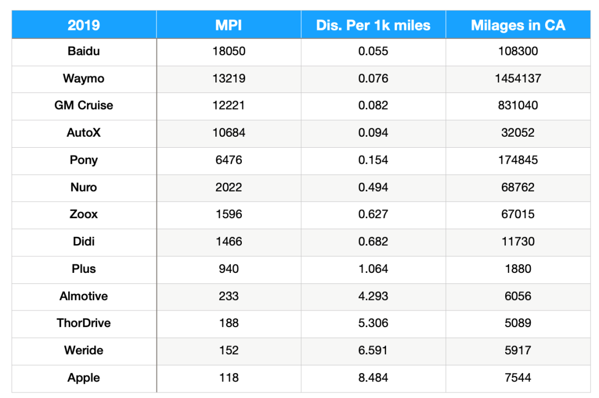This screenshot has width=599, height=398.
Task: Click the Apple row label
Action: (84, 378)
